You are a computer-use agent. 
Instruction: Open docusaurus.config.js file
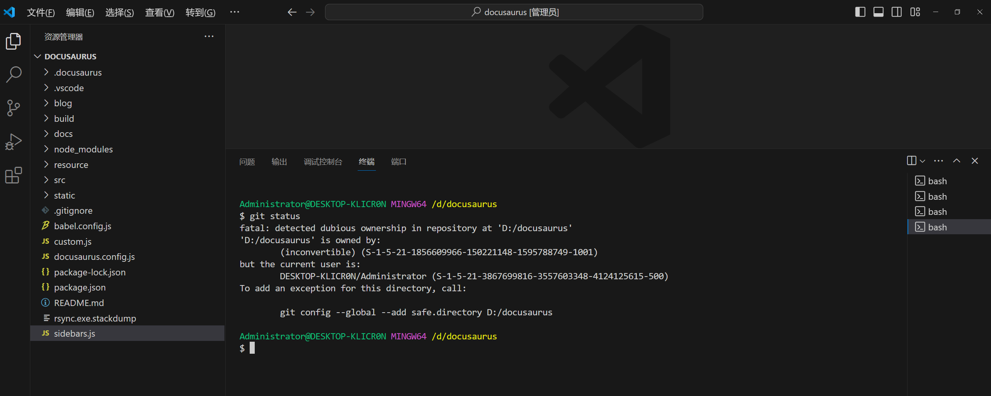pos(127,257)
